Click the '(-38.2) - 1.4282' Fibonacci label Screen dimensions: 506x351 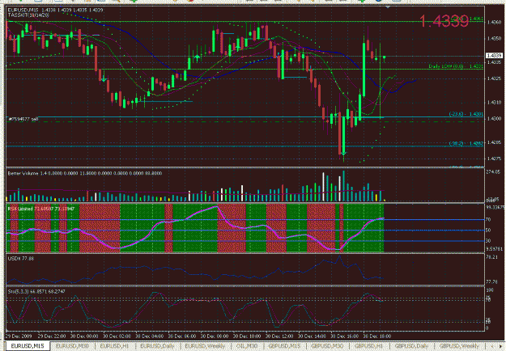coord(466,143)
